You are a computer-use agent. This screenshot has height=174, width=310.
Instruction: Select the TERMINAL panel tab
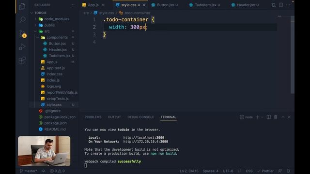[x=169, y=117]
